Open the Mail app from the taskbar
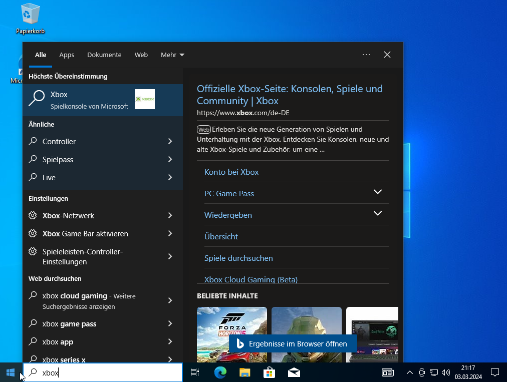The width and height of the screenshot is (507, 382). (294, 372)
